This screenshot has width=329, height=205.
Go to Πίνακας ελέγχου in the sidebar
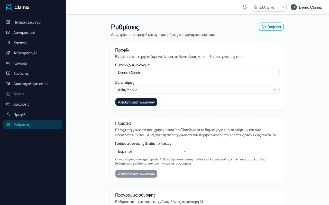(x=33, y=22)
